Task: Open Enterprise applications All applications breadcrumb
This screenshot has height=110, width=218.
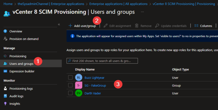Action: 118,4
